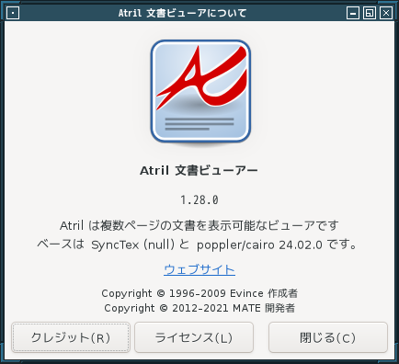
Task: Click the poppler/cairo 24.02.0 description line
Action: (x=197, y=245)
